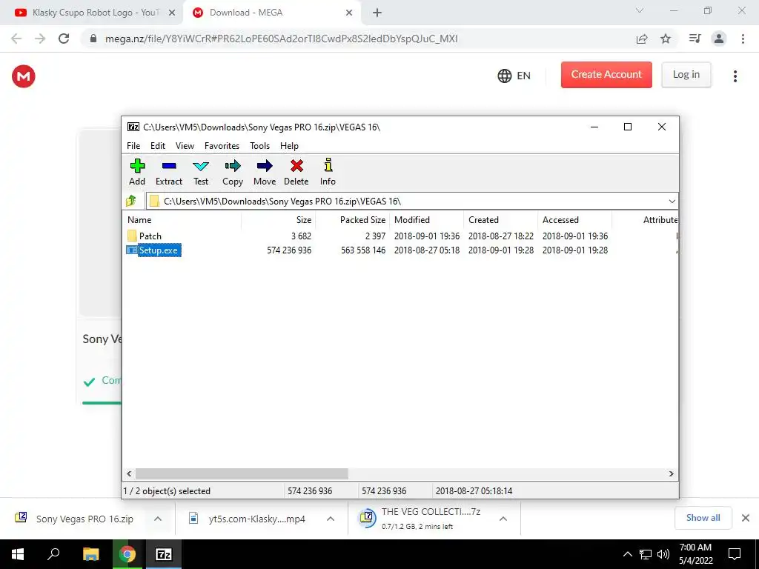Open the notification center
Image resolution: width=759 pixels, height=569 pixels.
coord(735,554)
